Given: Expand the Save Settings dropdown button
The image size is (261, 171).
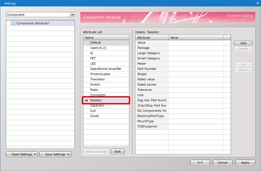Looking at the screenshot, I should point(55,154).
